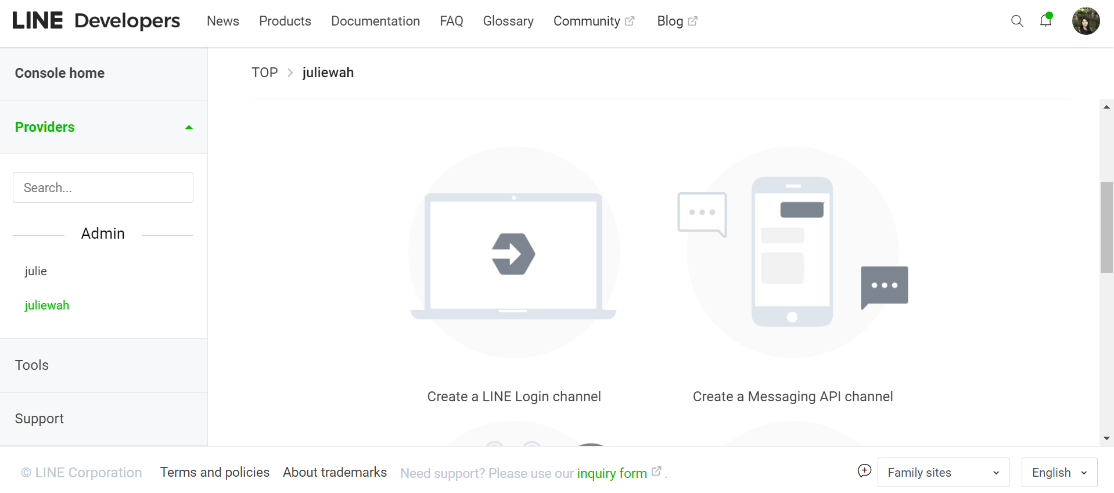Open About trademarks
Image resolution: width=1114 pixels, height=493 pixels.
point(335,472)
